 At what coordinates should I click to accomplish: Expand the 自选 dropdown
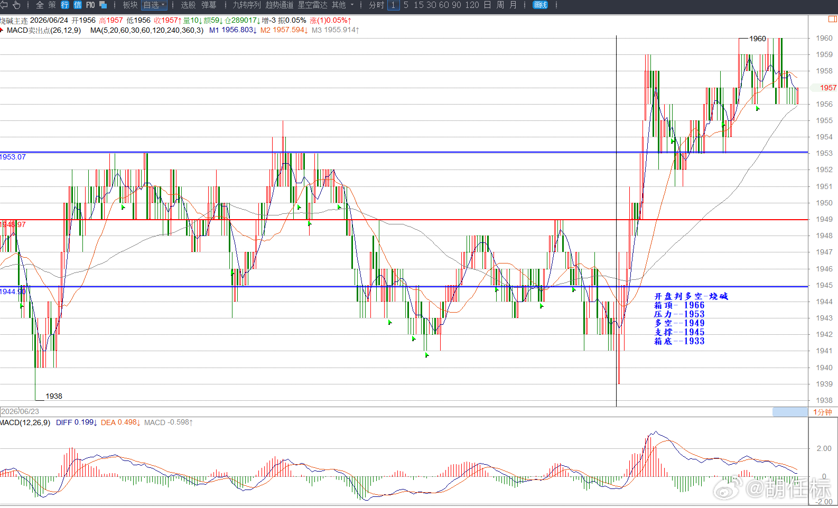pos(154,5)
